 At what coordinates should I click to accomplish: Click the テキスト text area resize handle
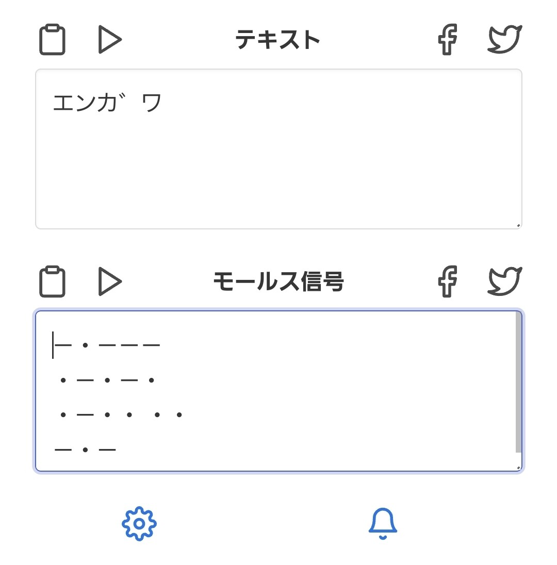[518, 225]
